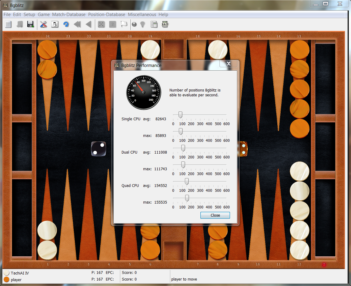Click the roll dice toolbar icon
The height and width of the screenshot is (286, 351).
101,24
